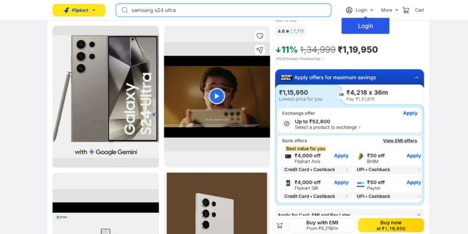Image resolution: width=468 pixels, height=234 pixels.
Task: Select a product to exchange link
Action: [327, 128]
